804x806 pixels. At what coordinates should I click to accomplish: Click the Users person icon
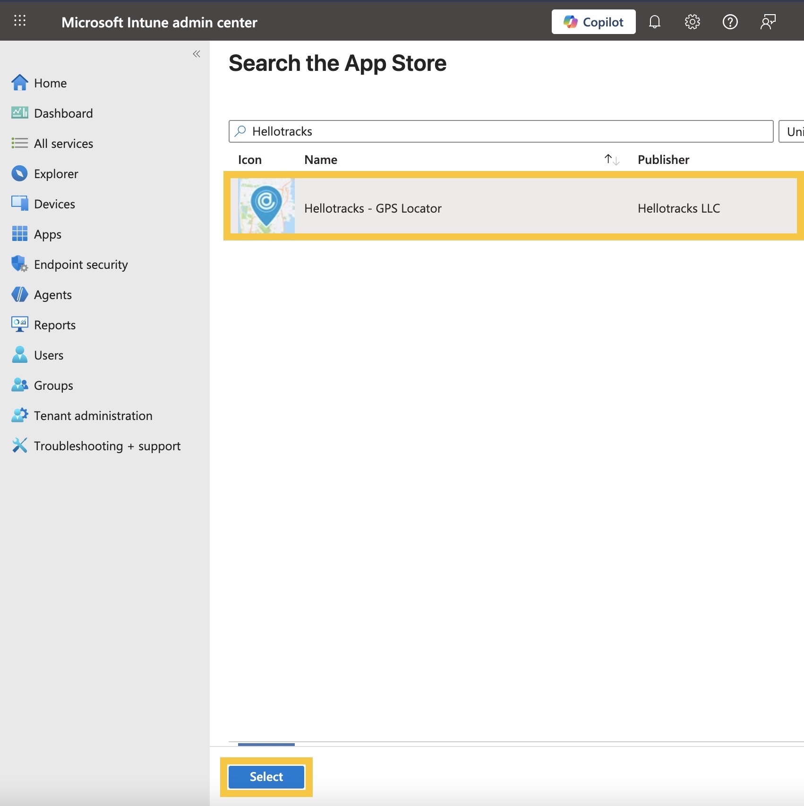pyautogui.click(x=19, y=355)
